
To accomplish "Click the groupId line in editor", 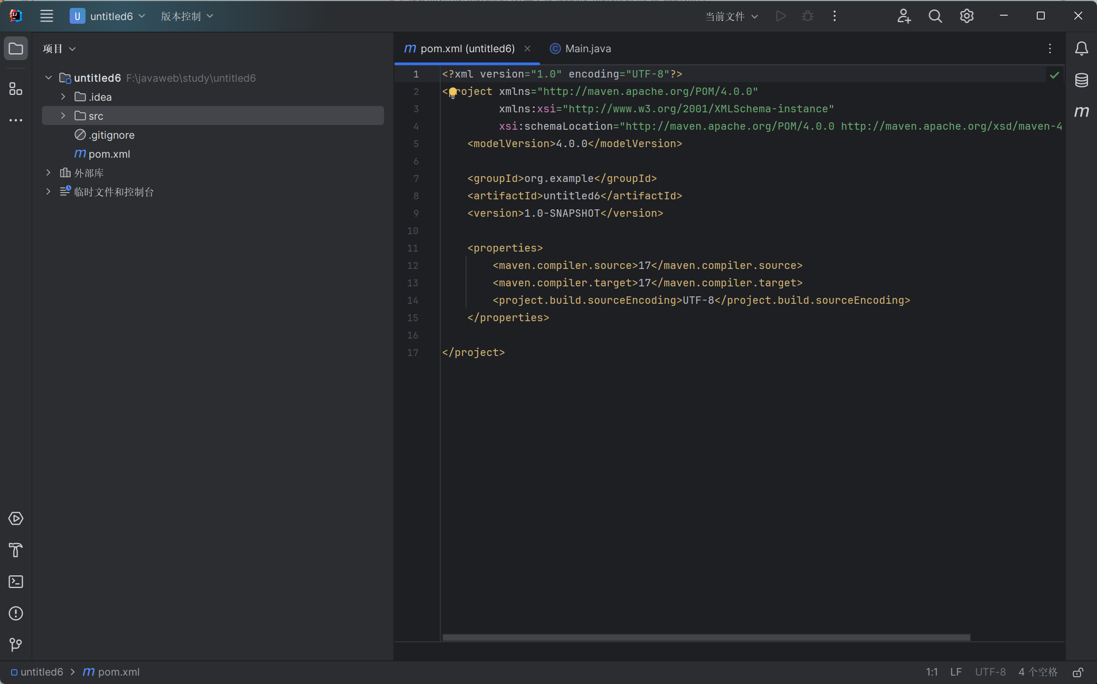I will (562, 178).
